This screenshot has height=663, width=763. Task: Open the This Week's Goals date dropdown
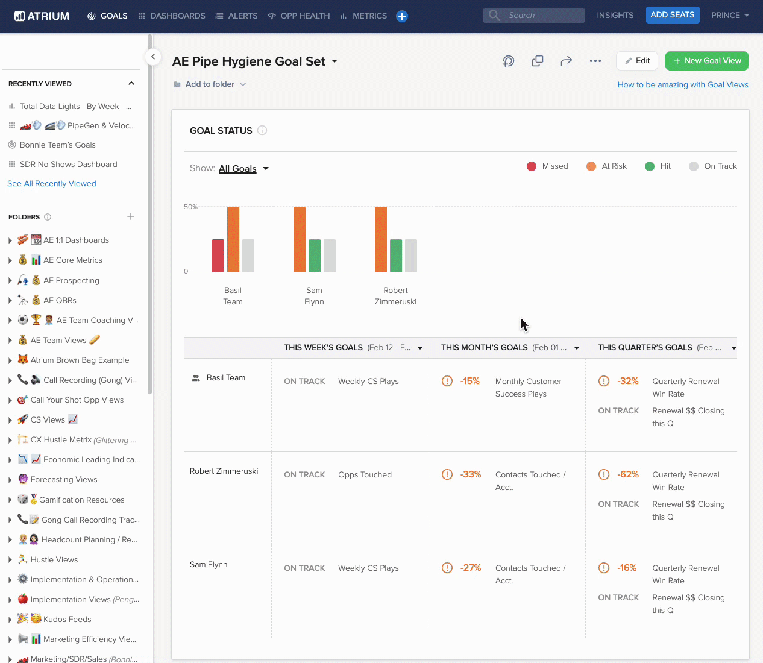[x=420, y=348]
